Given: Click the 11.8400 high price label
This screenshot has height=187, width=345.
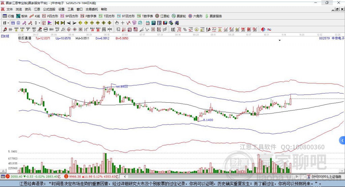Looking at the screenshot, I should click(x=122, y=87).
